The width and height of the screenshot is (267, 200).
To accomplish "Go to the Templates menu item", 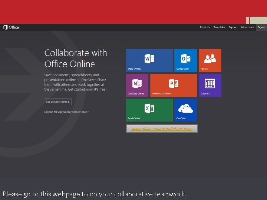I will (x=219, y=27).
